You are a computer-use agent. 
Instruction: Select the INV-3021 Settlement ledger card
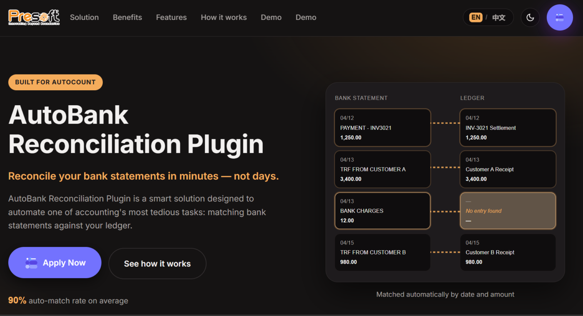508,128
